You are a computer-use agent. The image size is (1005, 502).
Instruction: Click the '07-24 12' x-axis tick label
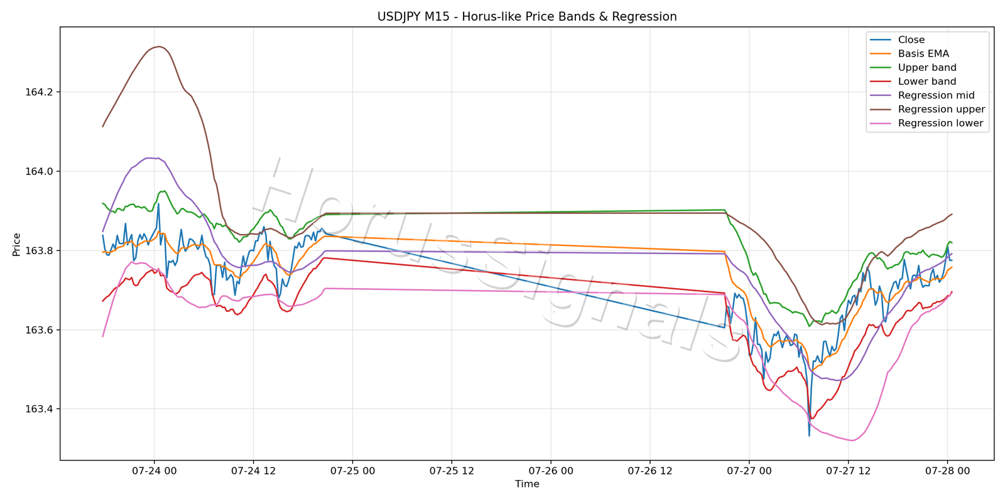(x=253, y=471)
